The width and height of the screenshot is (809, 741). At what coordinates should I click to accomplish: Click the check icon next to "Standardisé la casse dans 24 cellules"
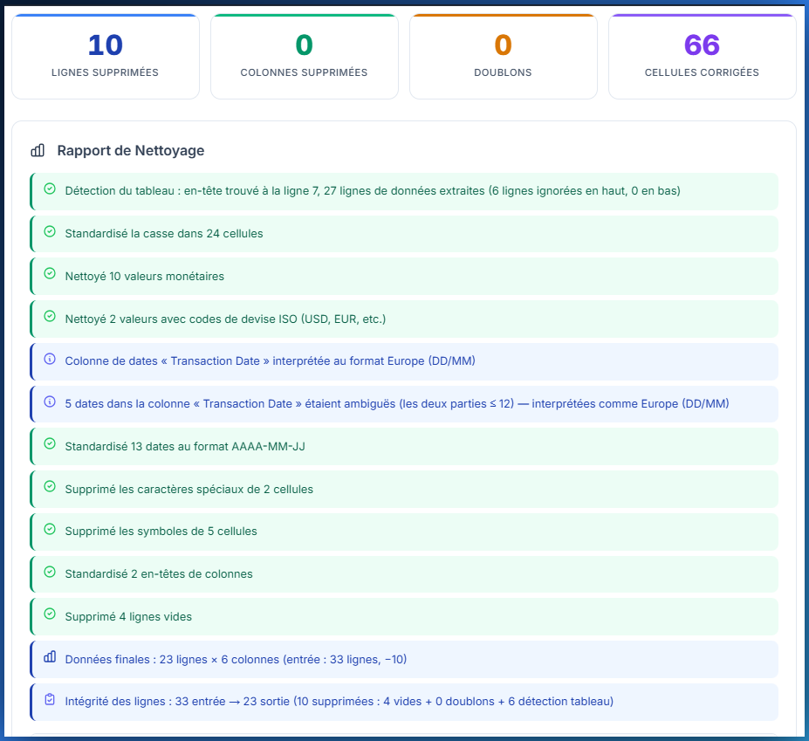(50, 233)
